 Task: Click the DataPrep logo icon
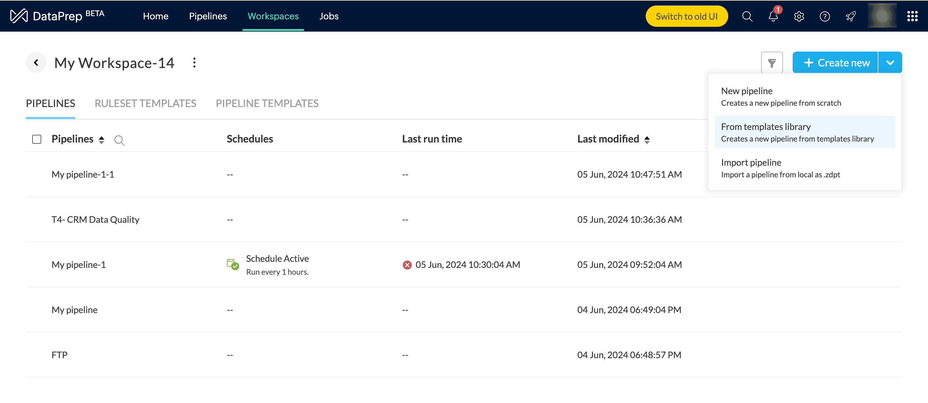tap(19, 16)
